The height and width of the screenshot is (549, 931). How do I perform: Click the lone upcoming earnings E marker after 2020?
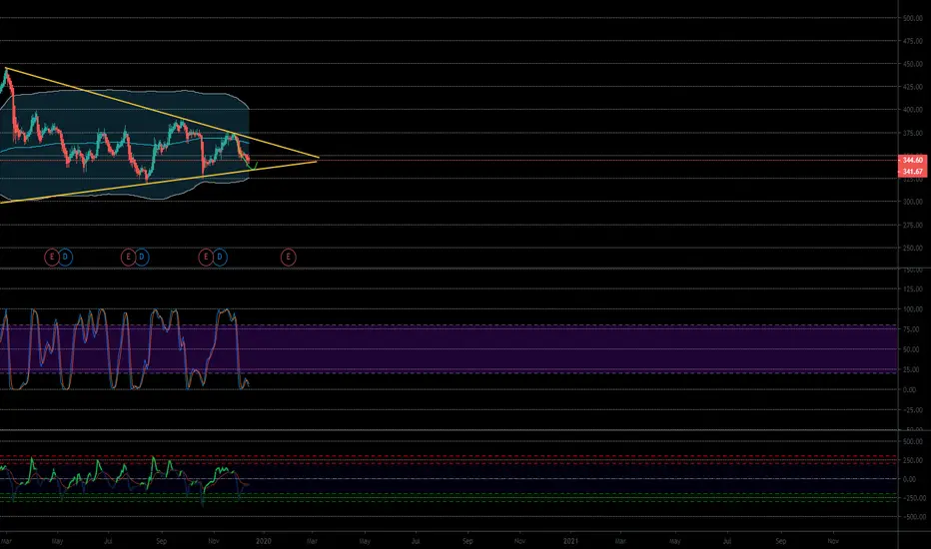tap(288, 257)
